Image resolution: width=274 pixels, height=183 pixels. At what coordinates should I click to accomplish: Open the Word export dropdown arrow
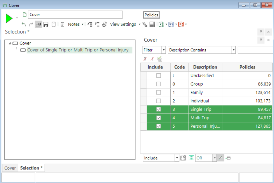pyautogui.click(x=176, y=24)
